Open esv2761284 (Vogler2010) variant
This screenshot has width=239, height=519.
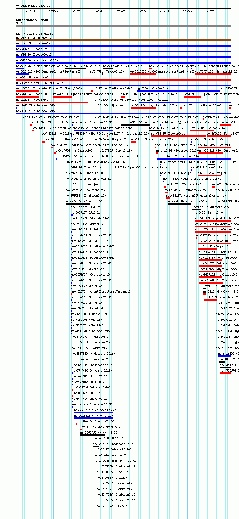pyautogui.click(x=216, y=173)
